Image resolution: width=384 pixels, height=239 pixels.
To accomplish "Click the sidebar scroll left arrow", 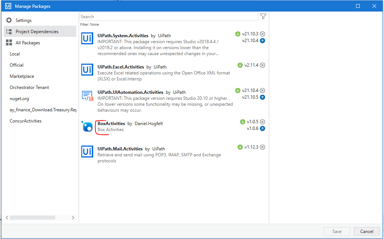I will tap(7, 217).
